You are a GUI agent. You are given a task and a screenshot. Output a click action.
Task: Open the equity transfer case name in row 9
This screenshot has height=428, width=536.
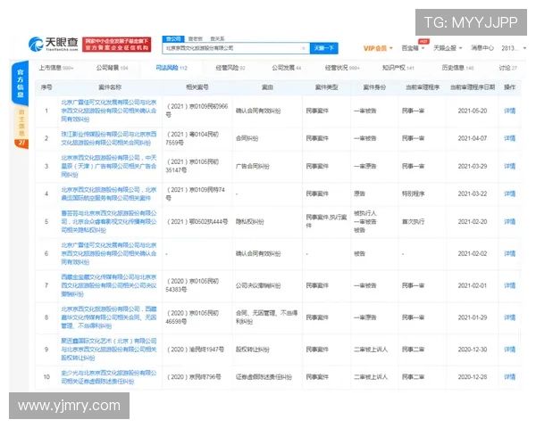click(x=109, y=350)
